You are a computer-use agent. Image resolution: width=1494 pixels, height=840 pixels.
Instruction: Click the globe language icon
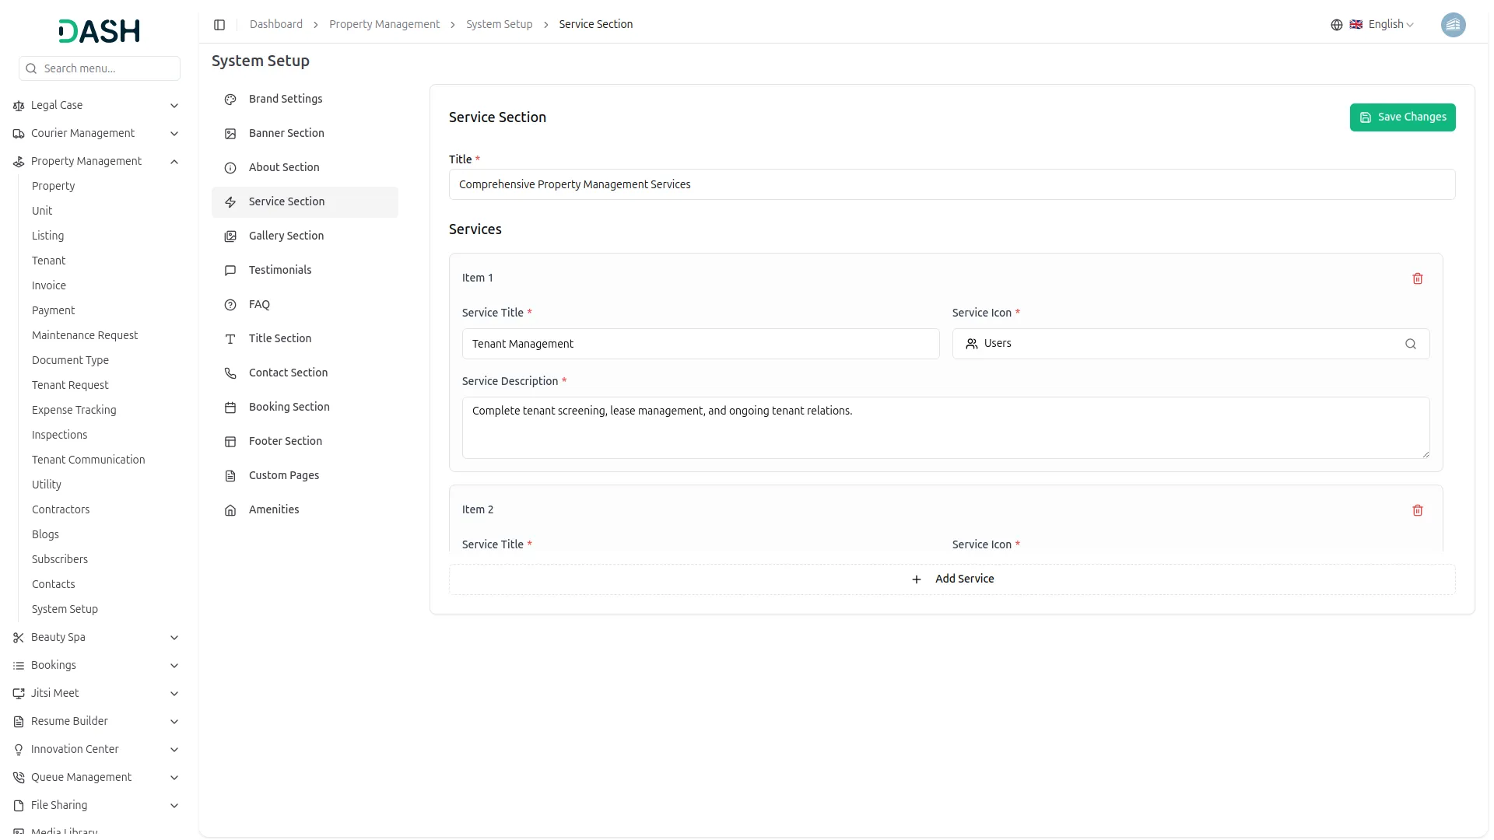point(1336,25)
